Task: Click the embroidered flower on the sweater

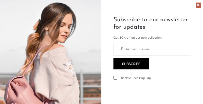Action: tap(69, 66)
